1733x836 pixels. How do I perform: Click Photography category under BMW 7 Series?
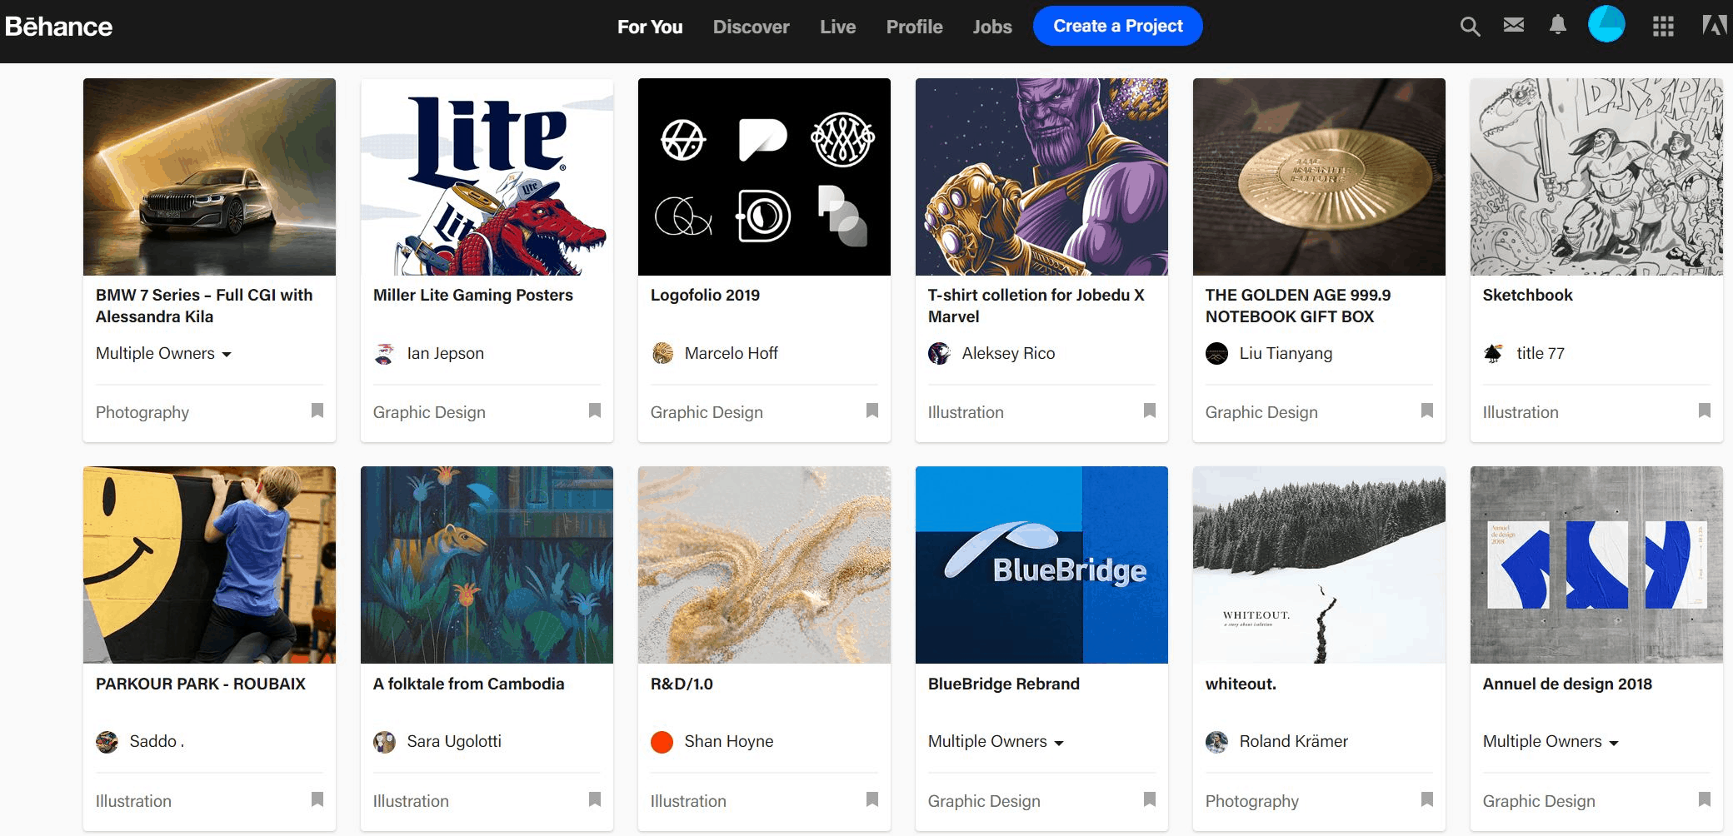click(x=142, y=412)
